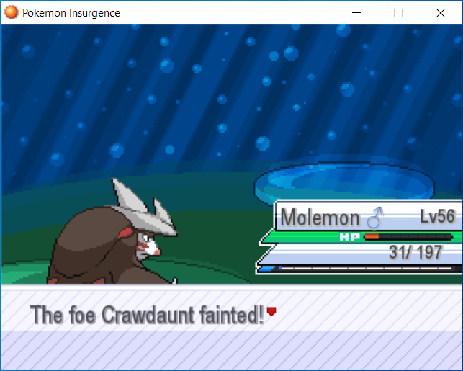Click the Pokemon Insurgence sun app icon
Image resolution: width=463 pixels, height=371 pixels.
12,13
